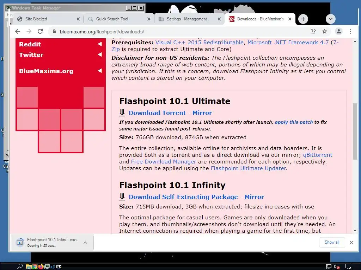Click the Mirror link for Flashpoint Infinity
361x270 pixels.
coord(254,197)
